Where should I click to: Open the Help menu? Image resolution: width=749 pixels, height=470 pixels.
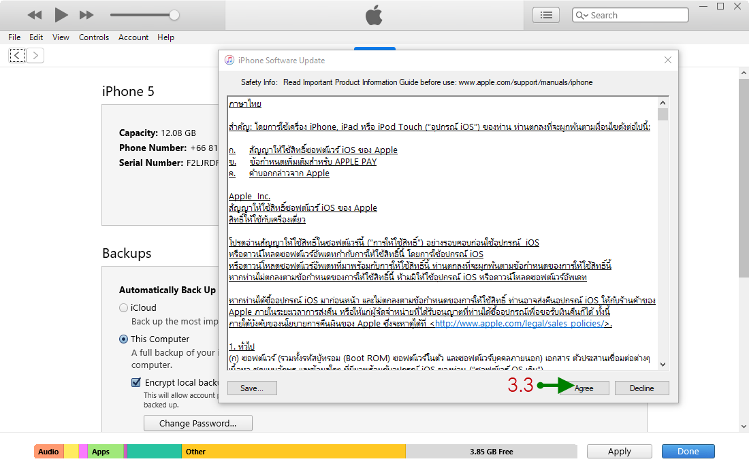tap(165, 37)
